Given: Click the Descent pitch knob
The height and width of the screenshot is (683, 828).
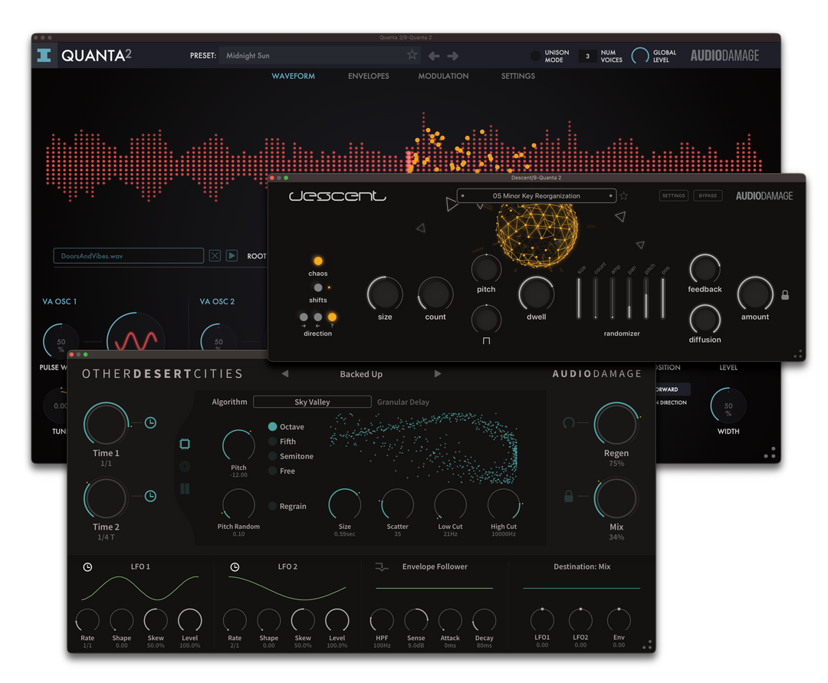Looking at the screenshot, I should tap(486, 269).
